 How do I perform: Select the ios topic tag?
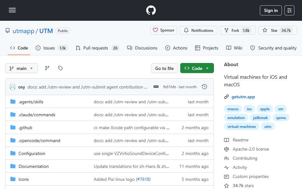click(x=249, y=109)
